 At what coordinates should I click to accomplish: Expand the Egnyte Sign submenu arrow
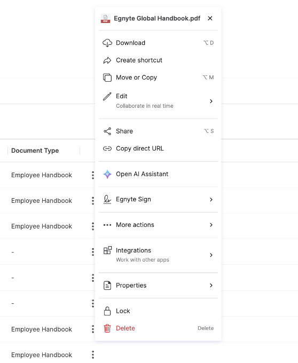tap(211, 200)
